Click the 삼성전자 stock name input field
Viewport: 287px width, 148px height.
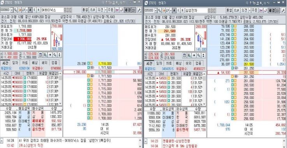click(201, 10)
